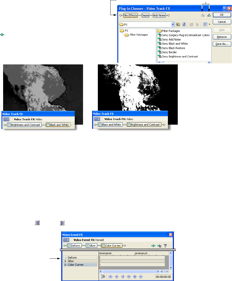The image size is (232, 281).
Task: Click Views icon in Plug-In Chooser toolbar
Action: point(205,25)
